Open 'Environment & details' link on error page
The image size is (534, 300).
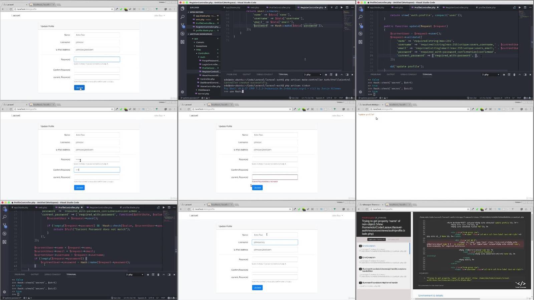pyautogui.click(x=431, y=295)
